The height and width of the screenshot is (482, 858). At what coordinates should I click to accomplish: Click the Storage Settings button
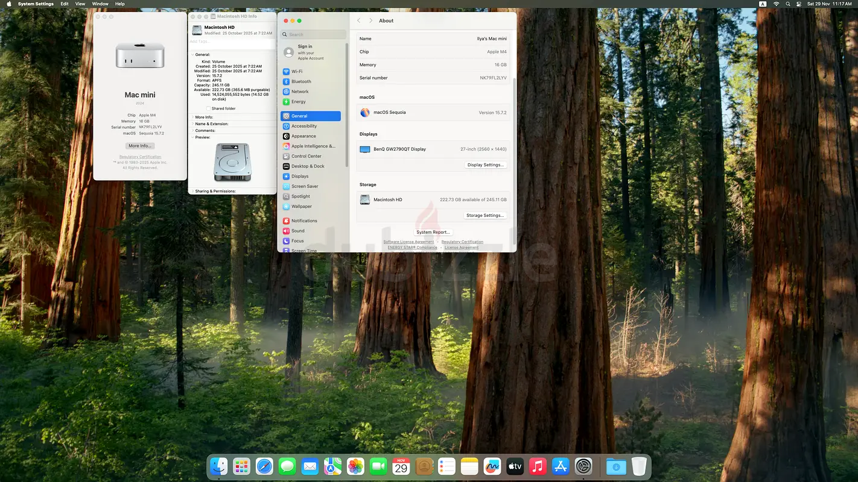click(485, 215)
